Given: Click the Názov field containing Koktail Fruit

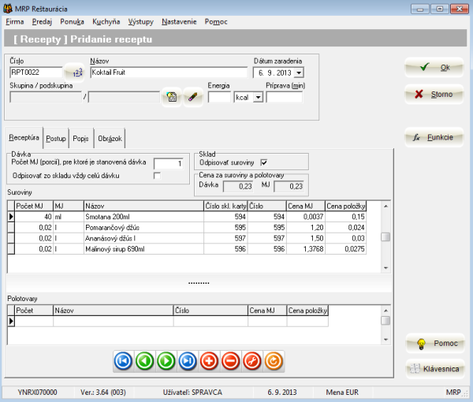Looking at the screenshot, I should point(169,73).
